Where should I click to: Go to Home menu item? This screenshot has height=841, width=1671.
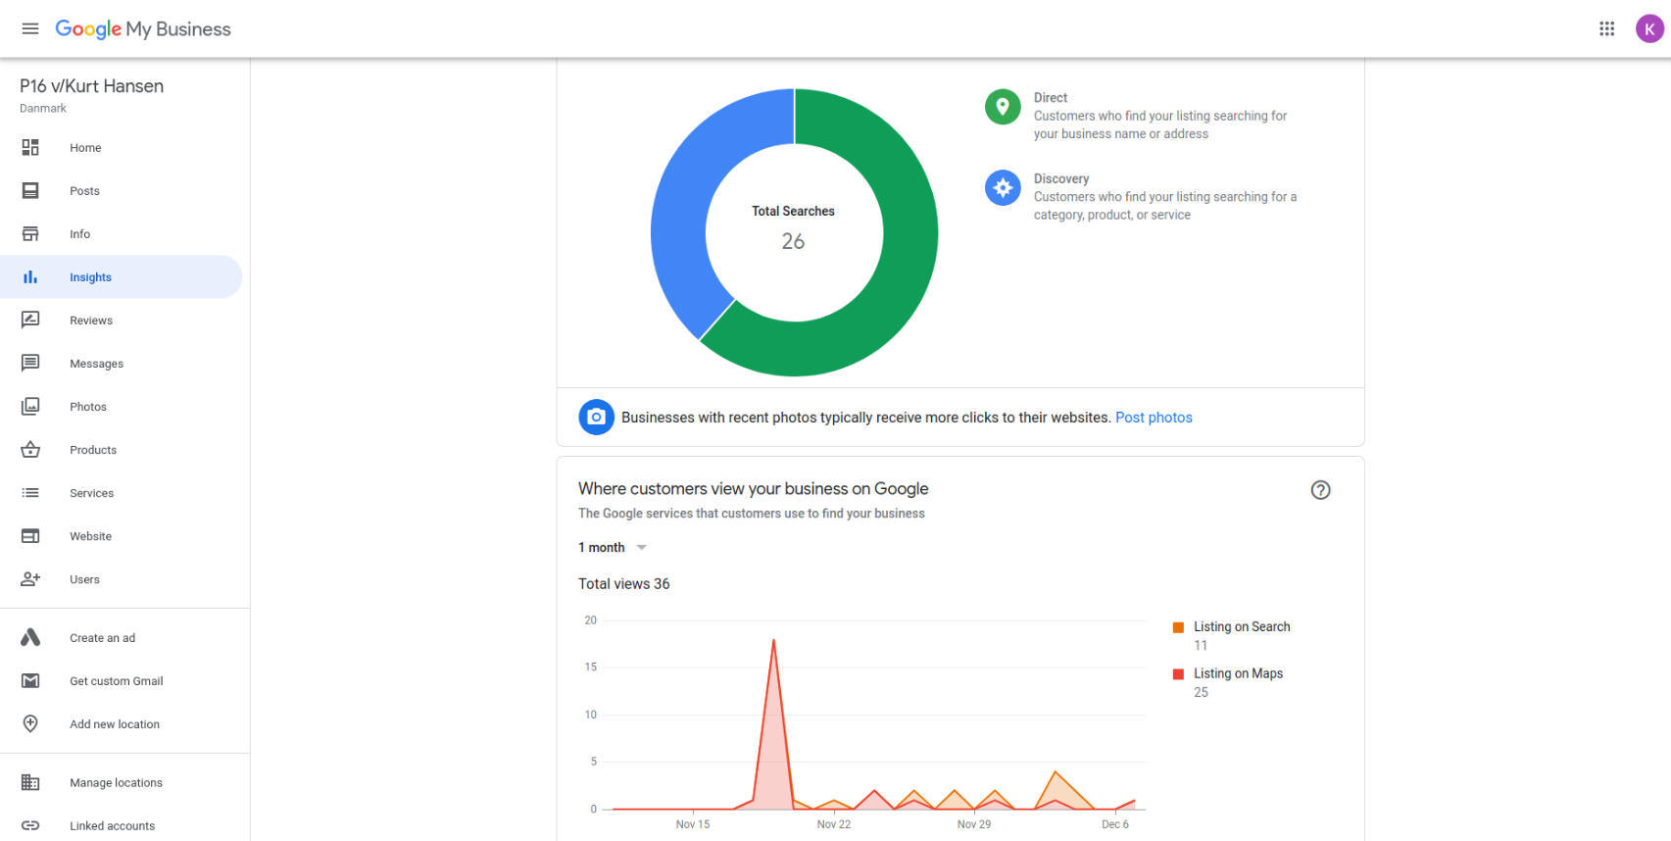click(122, 147)
